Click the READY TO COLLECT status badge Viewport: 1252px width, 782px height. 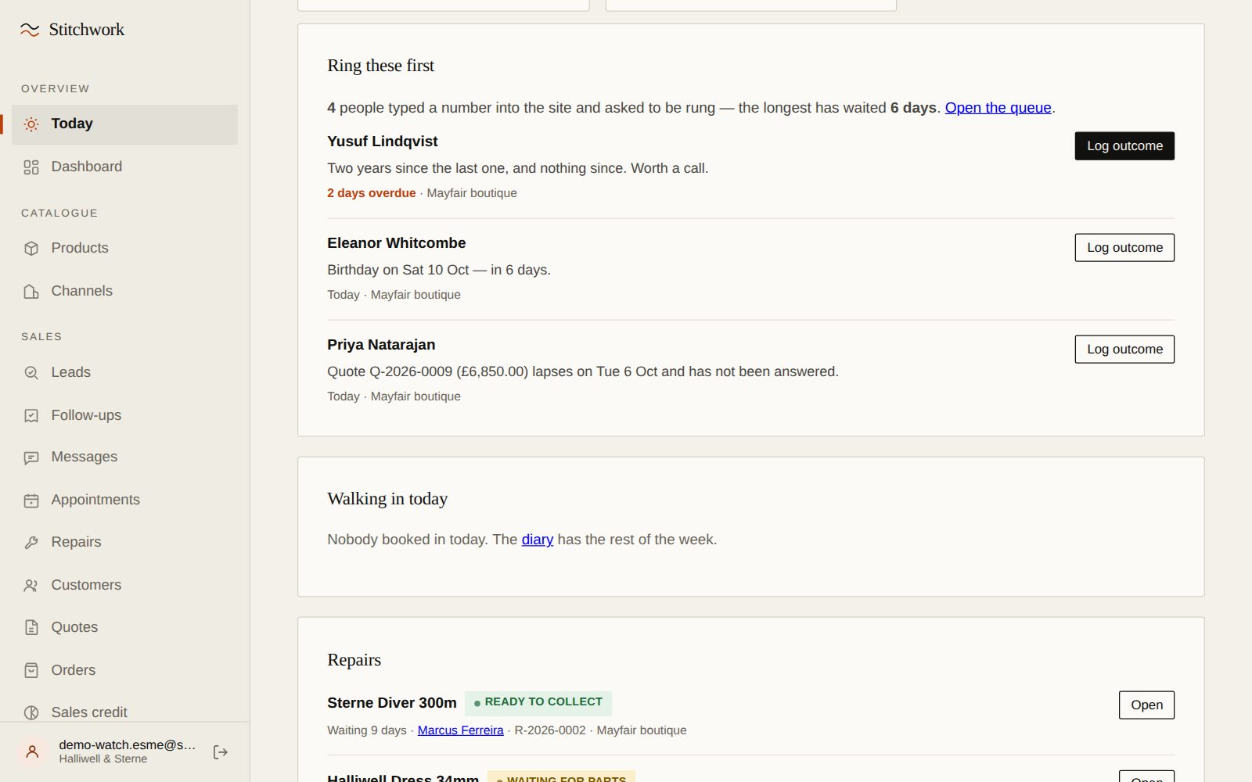pyautogui.click(x=538, y=703)
